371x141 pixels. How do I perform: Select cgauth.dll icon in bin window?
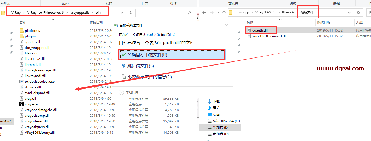coord(22,42)
